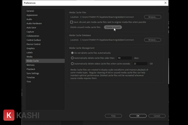Viewport: 188px width, 125px height.
Task: Select Do not delete cache files automatically
Action: point(72,53)
